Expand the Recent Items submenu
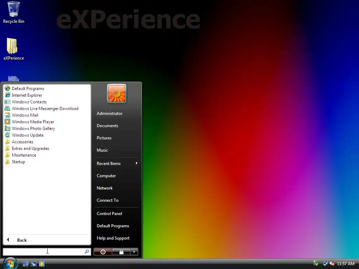 (x=117, y=163)
